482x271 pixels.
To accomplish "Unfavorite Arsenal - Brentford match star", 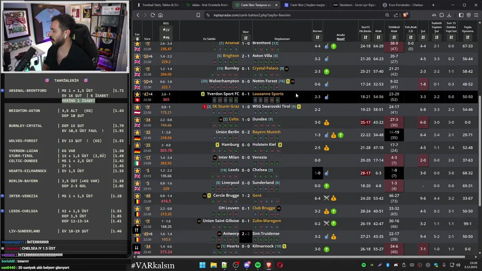I will pyautogui.click(x=137, y=44).
